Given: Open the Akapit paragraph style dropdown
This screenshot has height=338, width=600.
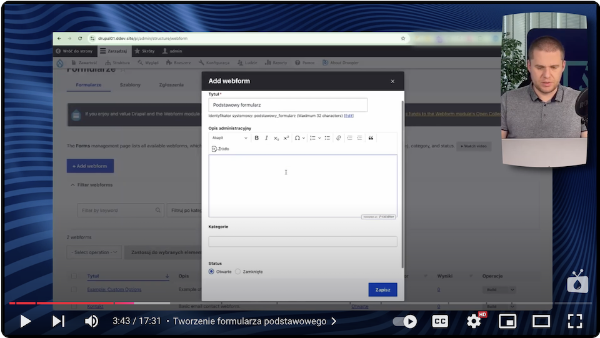Looking at the screenshot, I should click(x=229, y=138).
